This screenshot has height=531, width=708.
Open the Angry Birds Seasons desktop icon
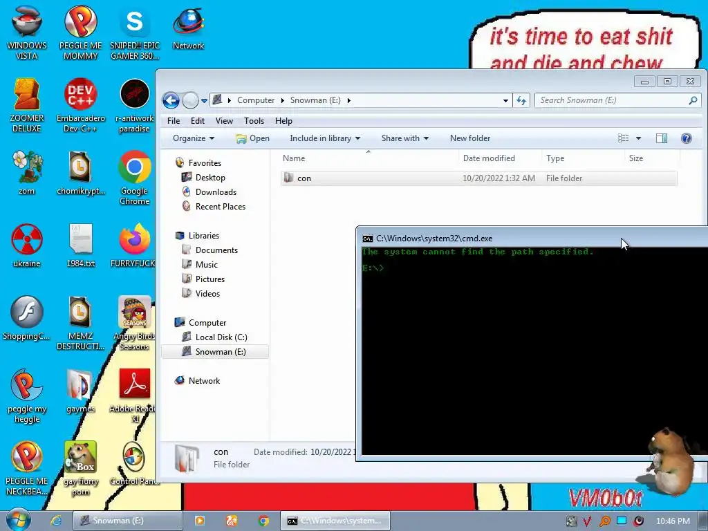[135, 324]
